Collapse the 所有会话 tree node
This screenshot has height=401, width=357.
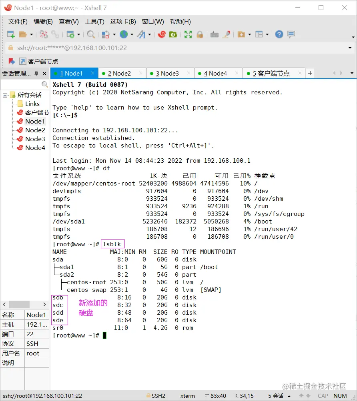[x=5, y=95]
